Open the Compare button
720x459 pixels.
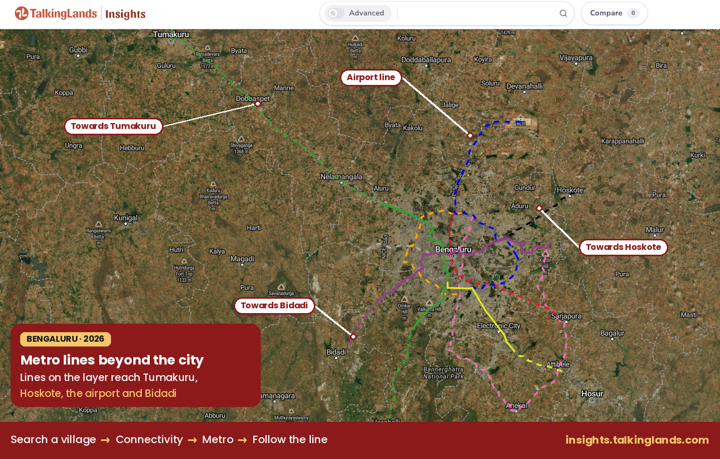pos(614,13)
